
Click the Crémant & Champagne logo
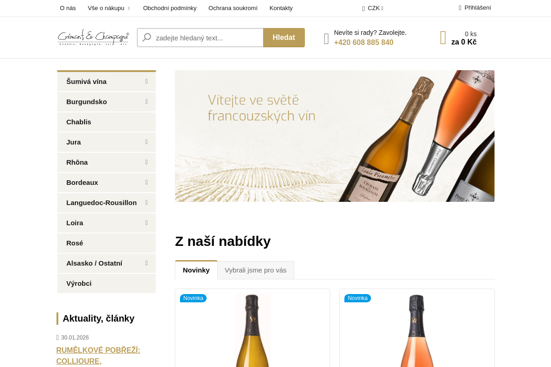coord(93,38)
